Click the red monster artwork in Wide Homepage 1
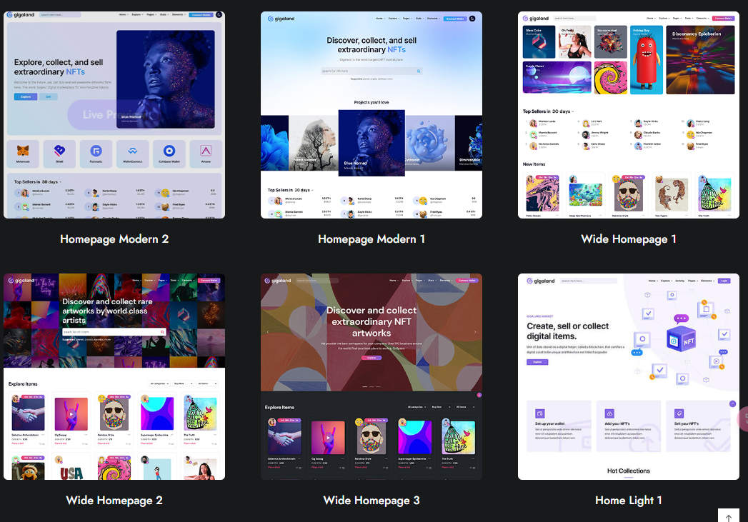 [x=647, y=59]
